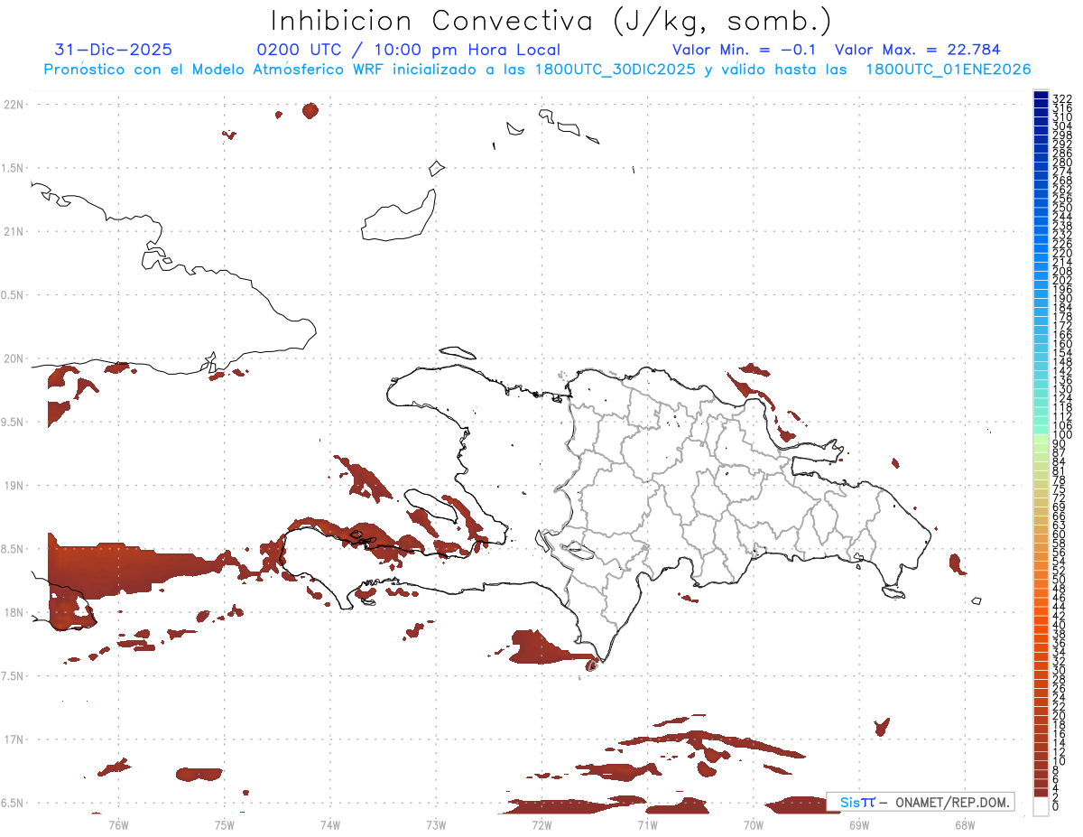1083x837 pixels.
Task: Click latitude label '19N'
Action: 13,486
